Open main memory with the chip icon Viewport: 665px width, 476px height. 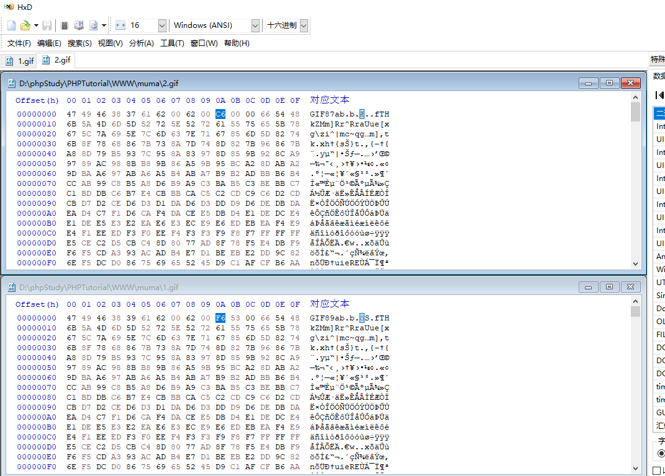65,25
